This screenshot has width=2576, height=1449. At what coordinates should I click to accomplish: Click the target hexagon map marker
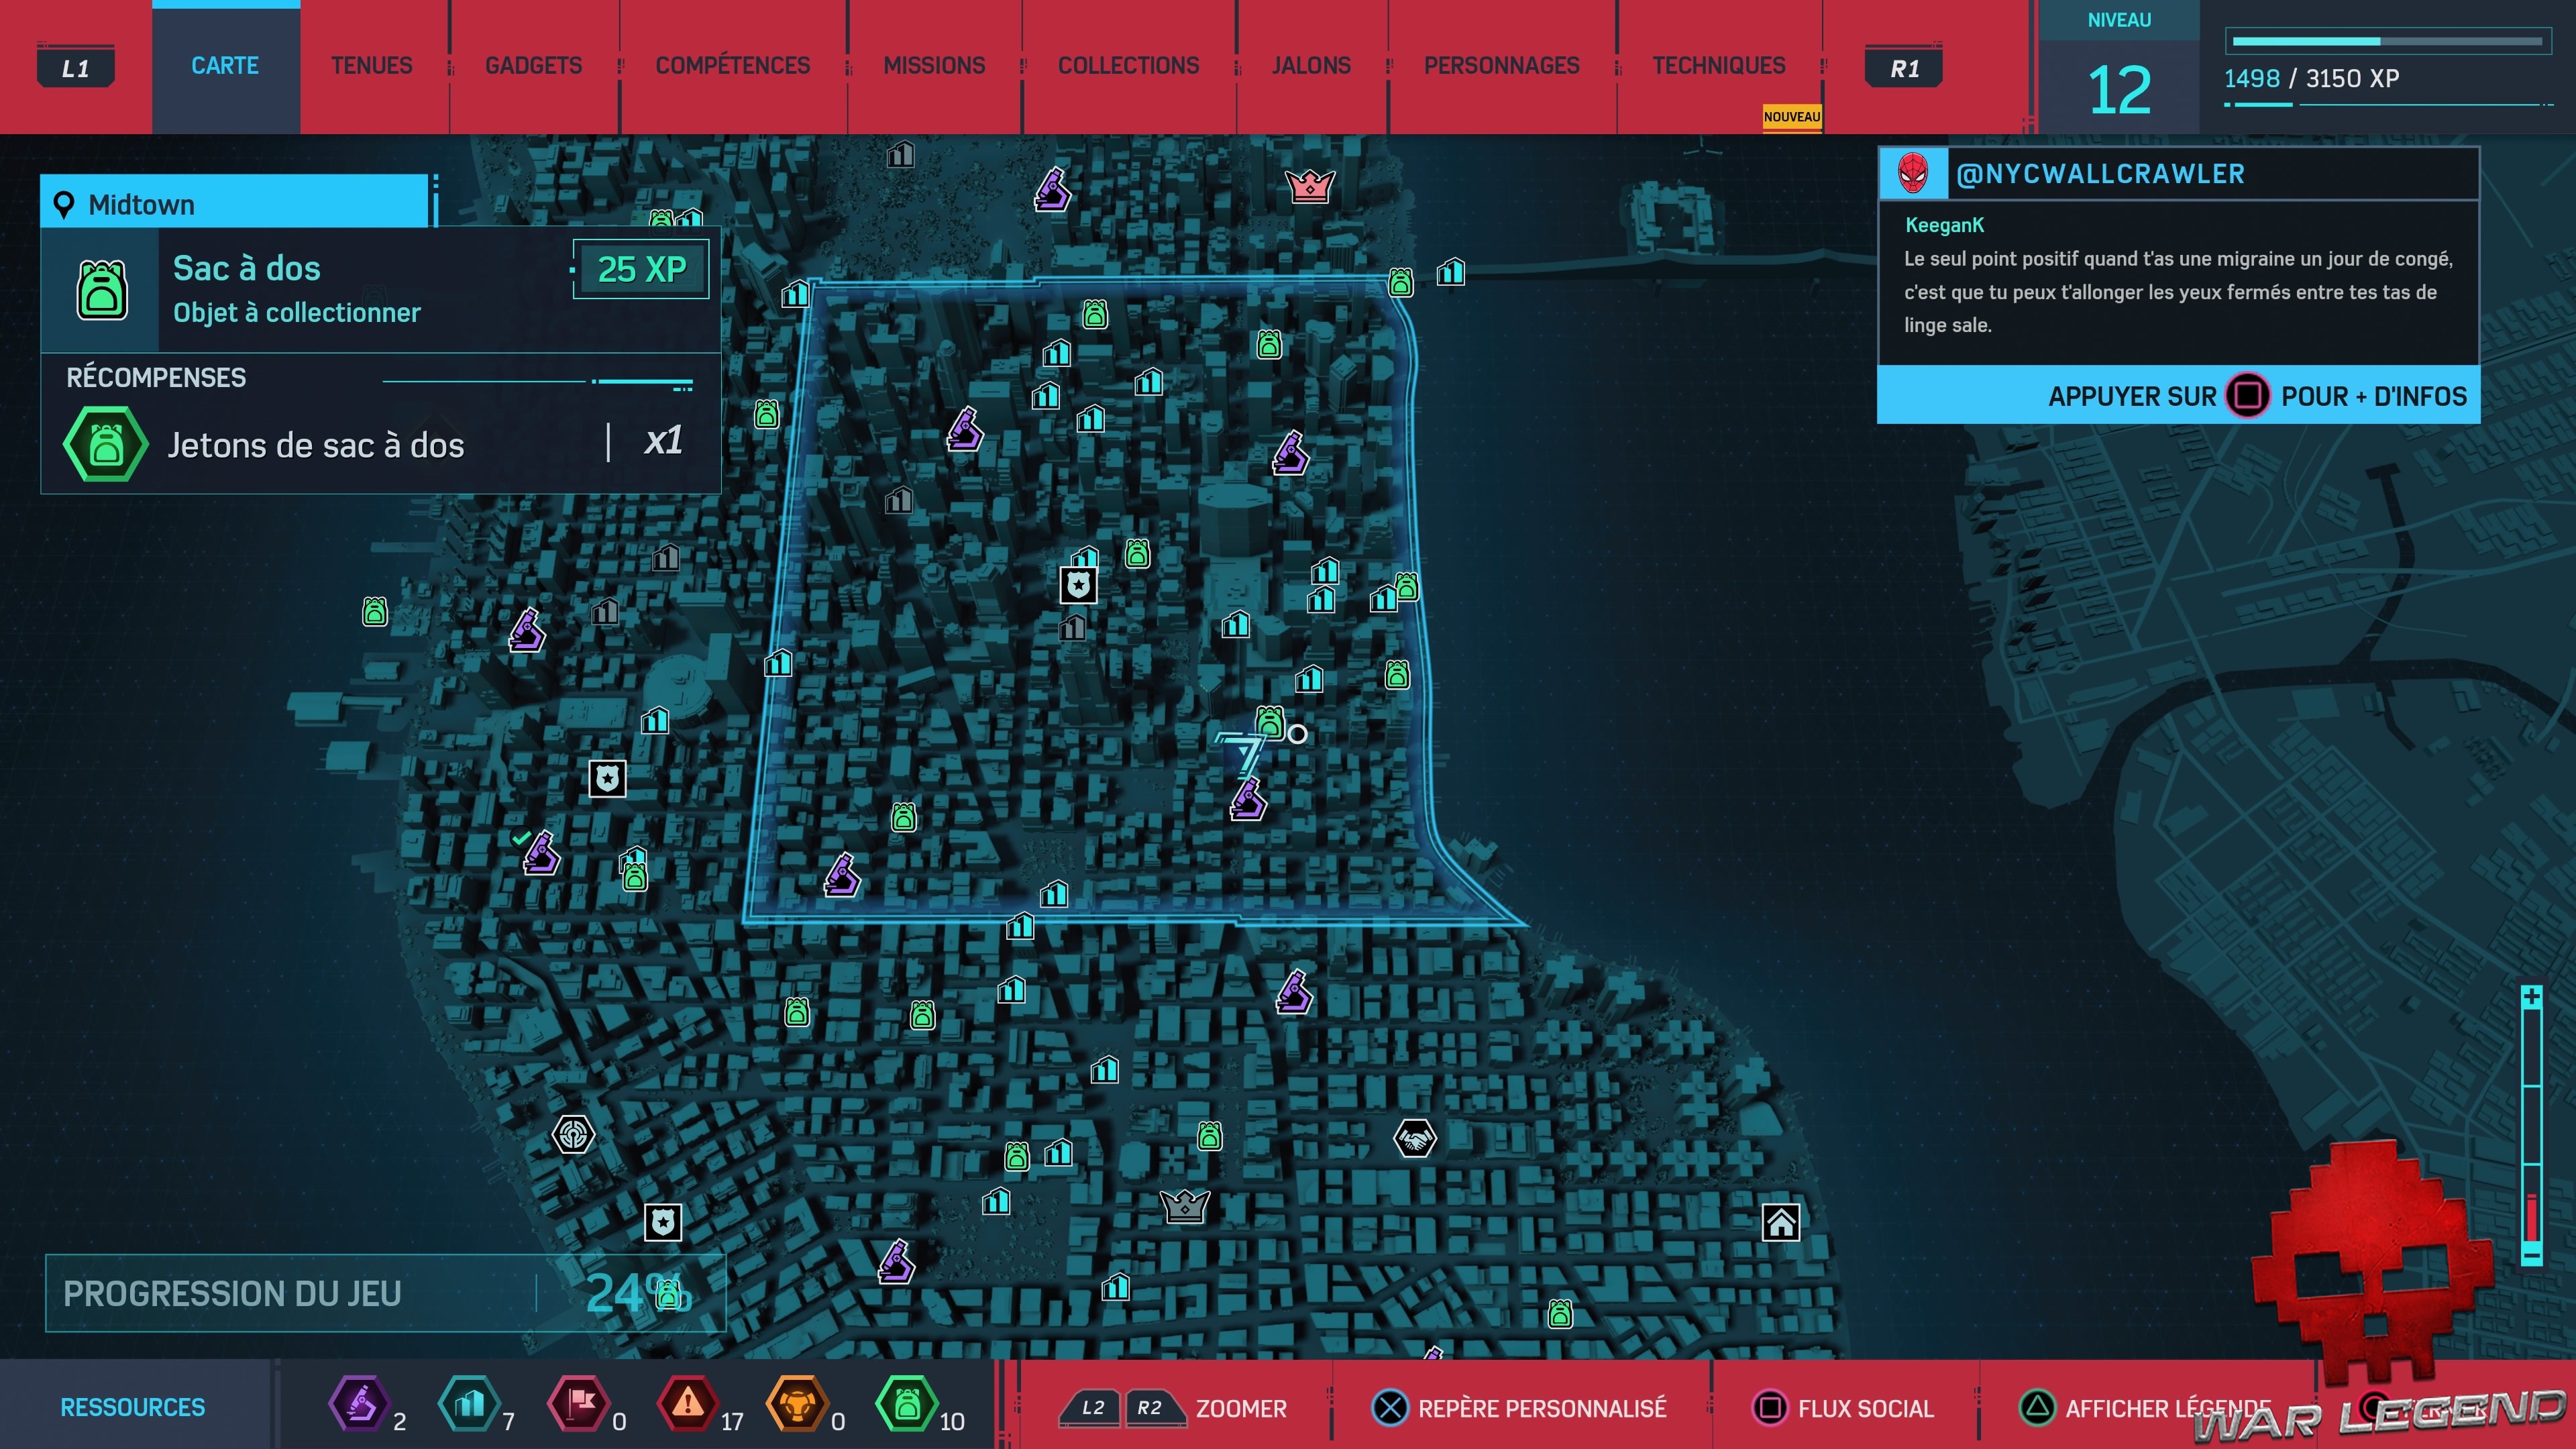573,1135
